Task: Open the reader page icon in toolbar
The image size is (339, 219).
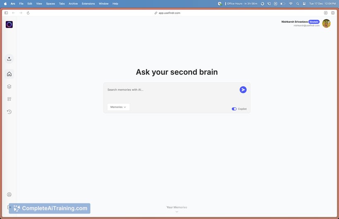Action: [326, 13]
